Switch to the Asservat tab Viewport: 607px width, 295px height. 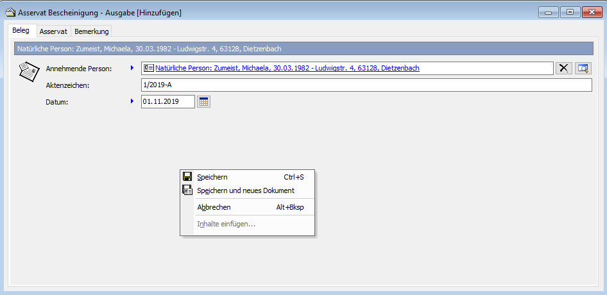point(53,31)
